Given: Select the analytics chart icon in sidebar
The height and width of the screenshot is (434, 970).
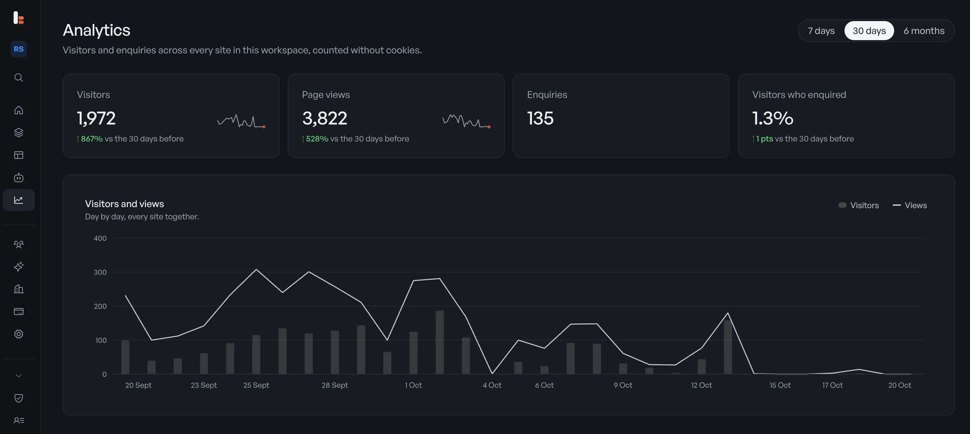Looking at the screenshot, I should click(18, 200).
